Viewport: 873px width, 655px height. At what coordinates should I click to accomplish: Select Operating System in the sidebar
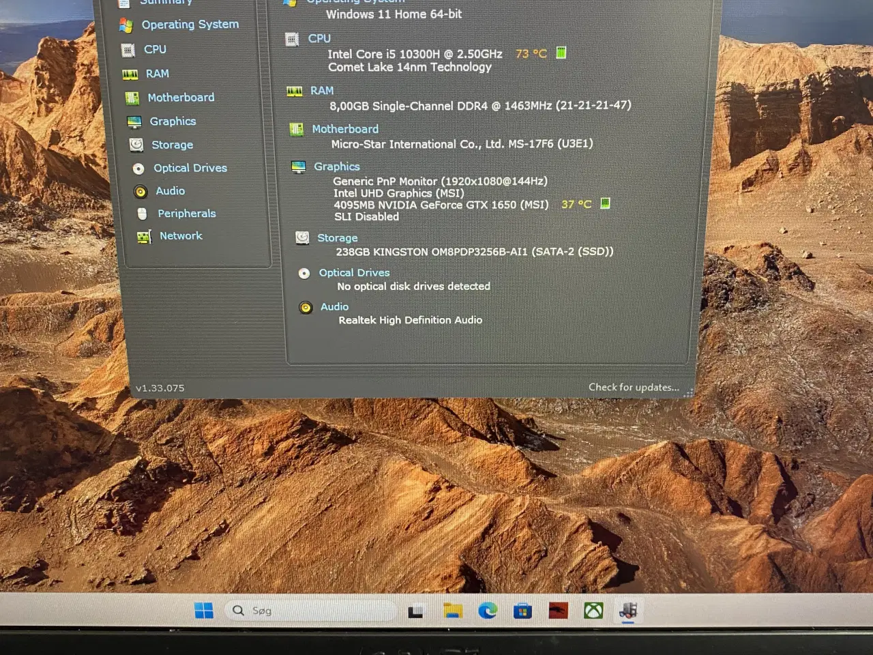[190, 25]
